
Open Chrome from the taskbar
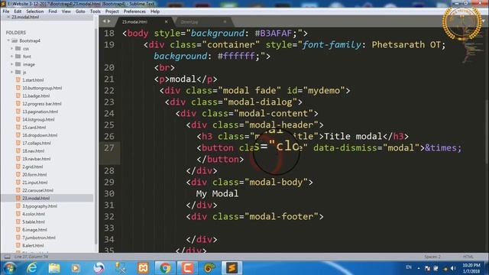[165, 268]
